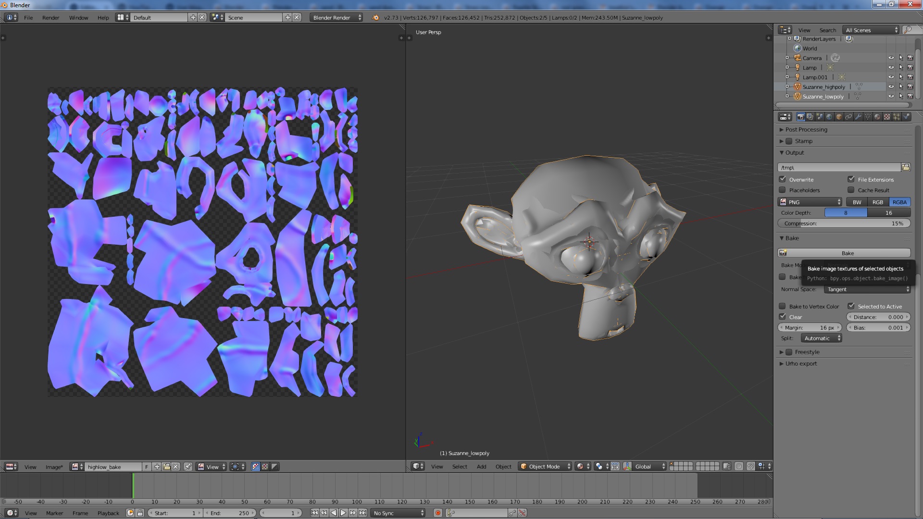Open the PNG file format dropdown
Image resolution: width=923 pixels, height=519 pixels.
810,202
